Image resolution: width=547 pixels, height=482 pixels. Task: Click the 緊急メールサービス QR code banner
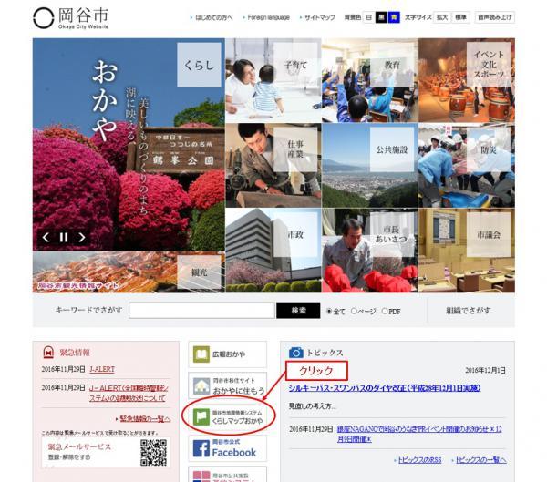[x=107, y=451]
